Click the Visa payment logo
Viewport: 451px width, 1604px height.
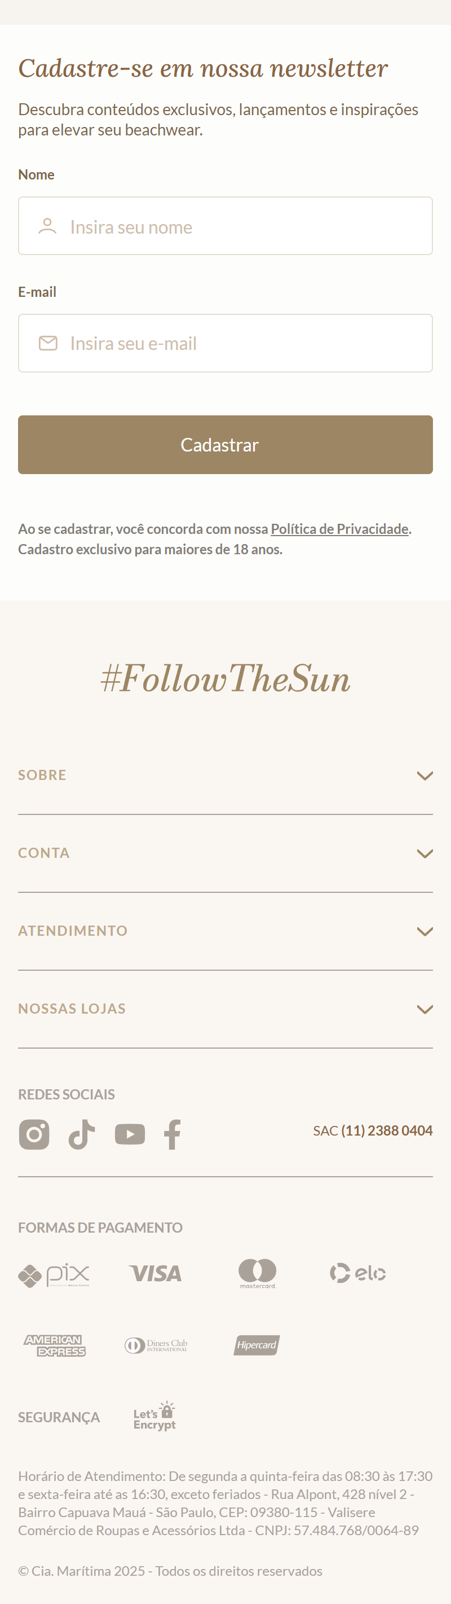click(x=155, y=1274)
